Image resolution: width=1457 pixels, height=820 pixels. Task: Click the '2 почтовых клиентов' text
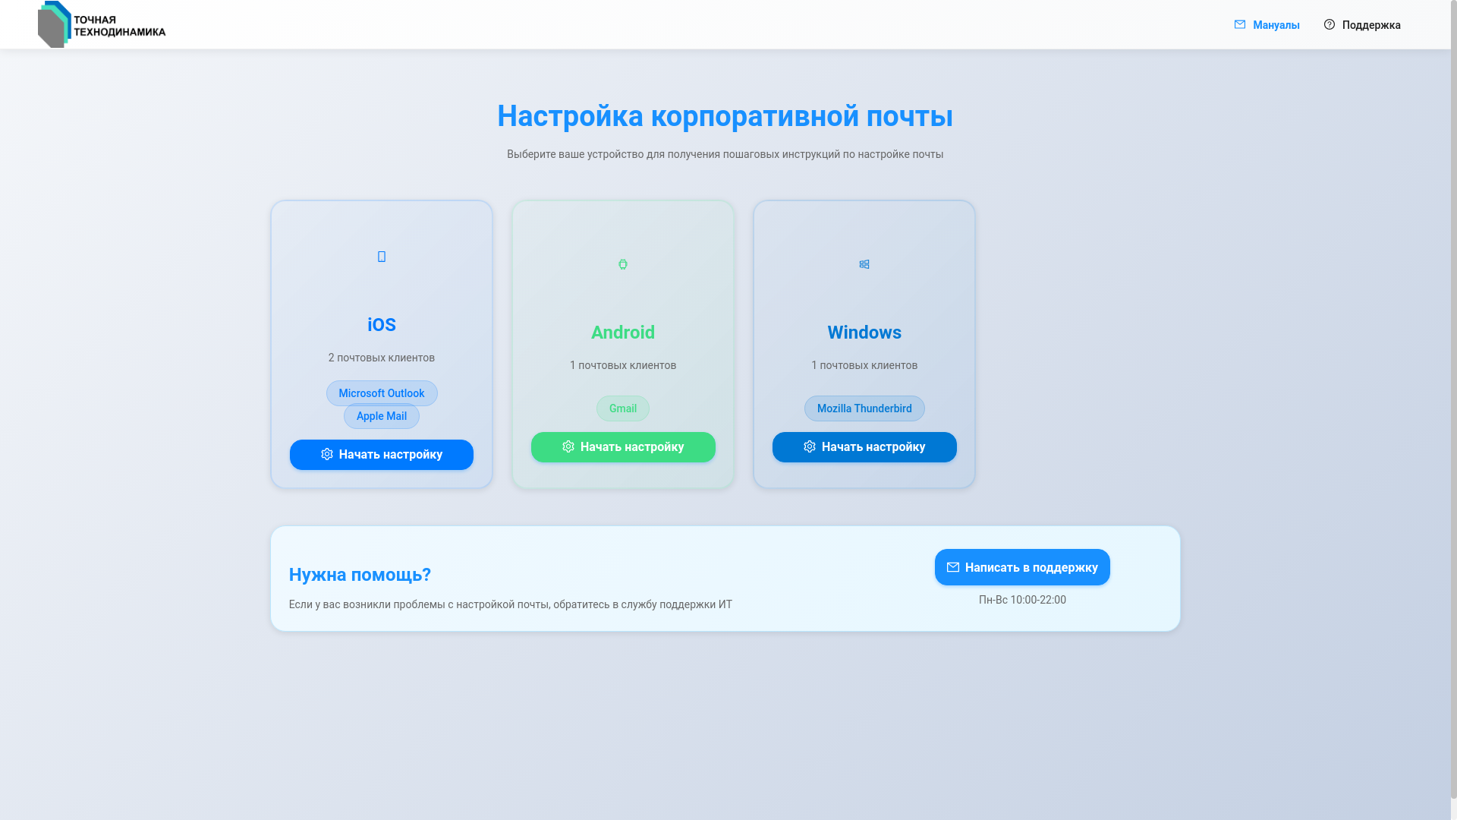pos(382,358)
